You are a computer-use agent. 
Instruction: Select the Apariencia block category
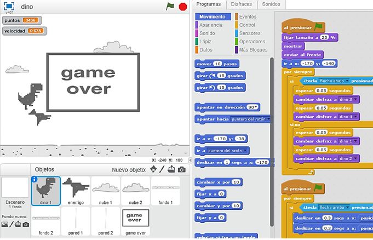coord(211,25)
